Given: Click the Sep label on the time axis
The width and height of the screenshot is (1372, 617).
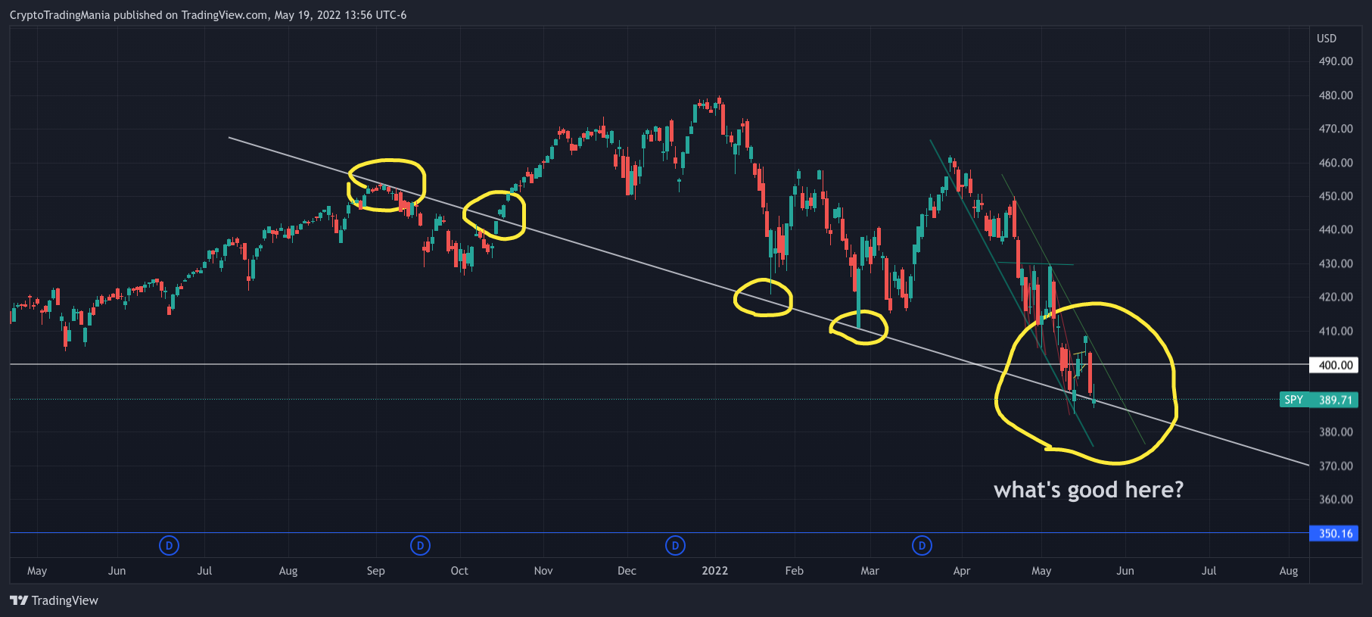Looking at the screenshot, I should 375,571.
